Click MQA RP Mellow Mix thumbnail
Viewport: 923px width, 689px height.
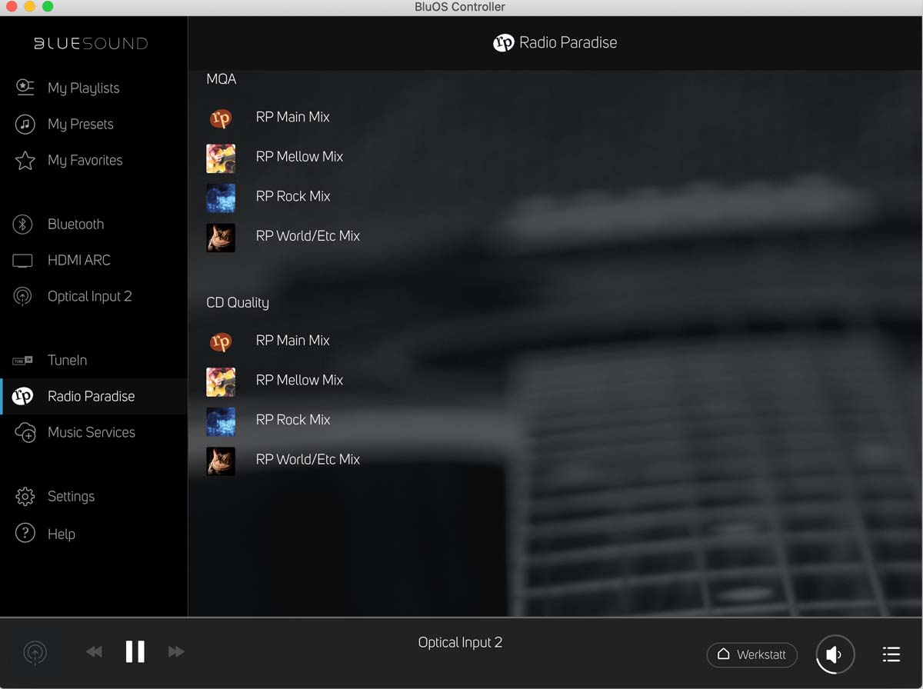tap(221, 158)
